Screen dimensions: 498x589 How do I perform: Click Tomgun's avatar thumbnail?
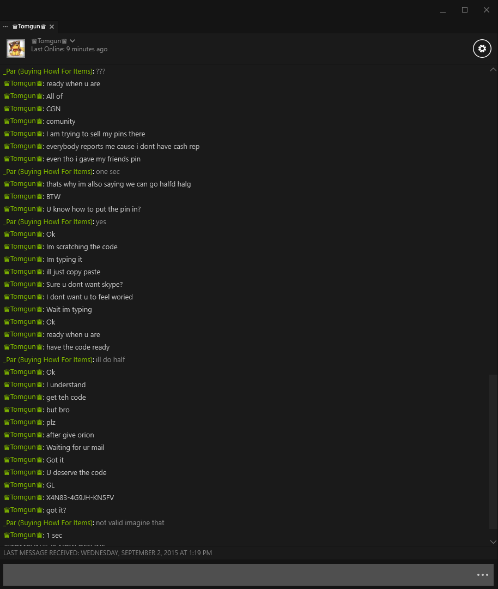pyautogui.click(x=16, y=49)
